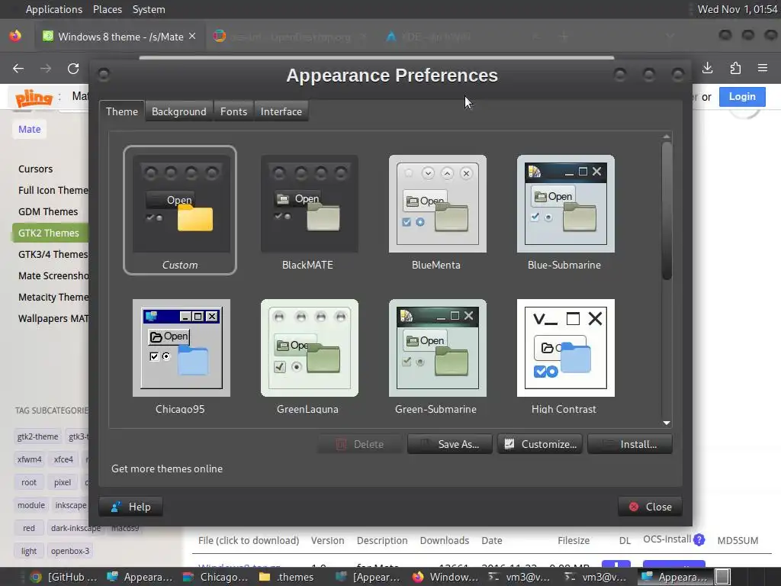
Task: Choose the BlueMenta theme
Action: pyautogui.click(x=437, y=213)
